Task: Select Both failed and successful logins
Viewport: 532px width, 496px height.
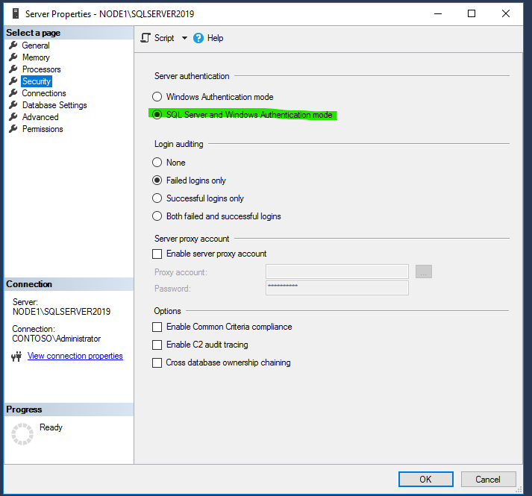Action: click(x=216, y=216)
